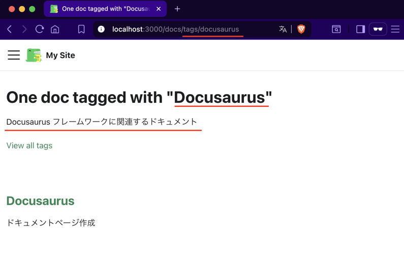Close the 'One doc tagged with' tab

(159, 9)
